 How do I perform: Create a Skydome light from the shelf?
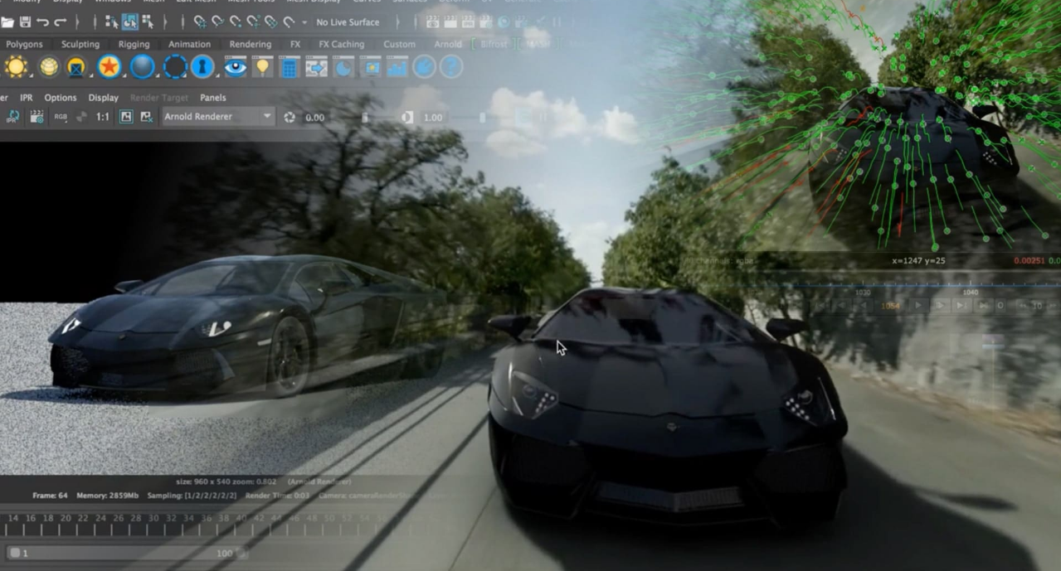[x=48, y=67]
